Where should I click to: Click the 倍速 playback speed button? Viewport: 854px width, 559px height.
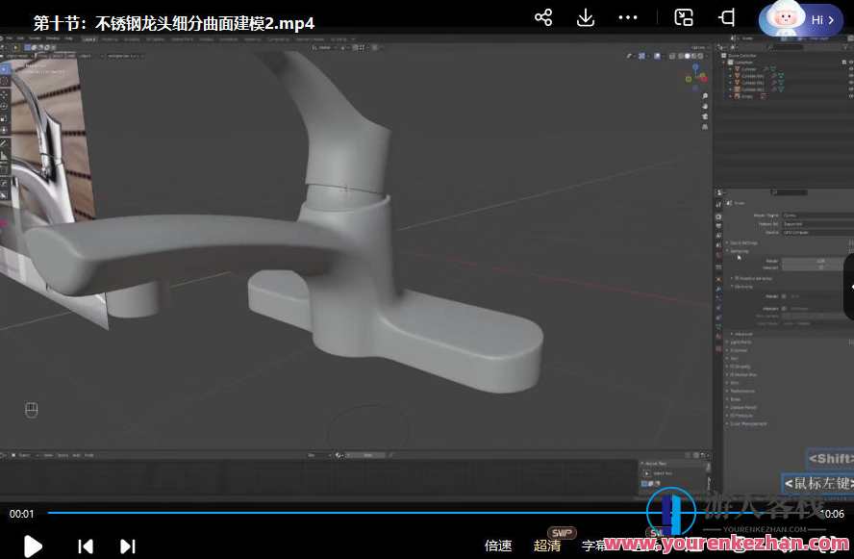coord(498,544)
